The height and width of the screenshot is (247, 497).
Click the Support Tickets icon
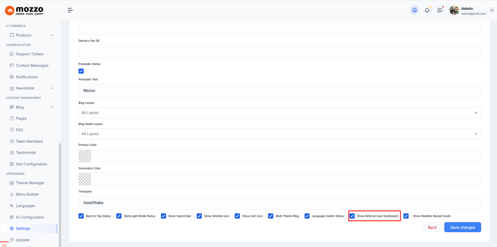(12, 54)
